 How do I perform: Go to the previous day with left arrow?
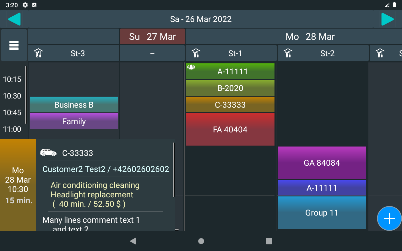tap(14, 19)
